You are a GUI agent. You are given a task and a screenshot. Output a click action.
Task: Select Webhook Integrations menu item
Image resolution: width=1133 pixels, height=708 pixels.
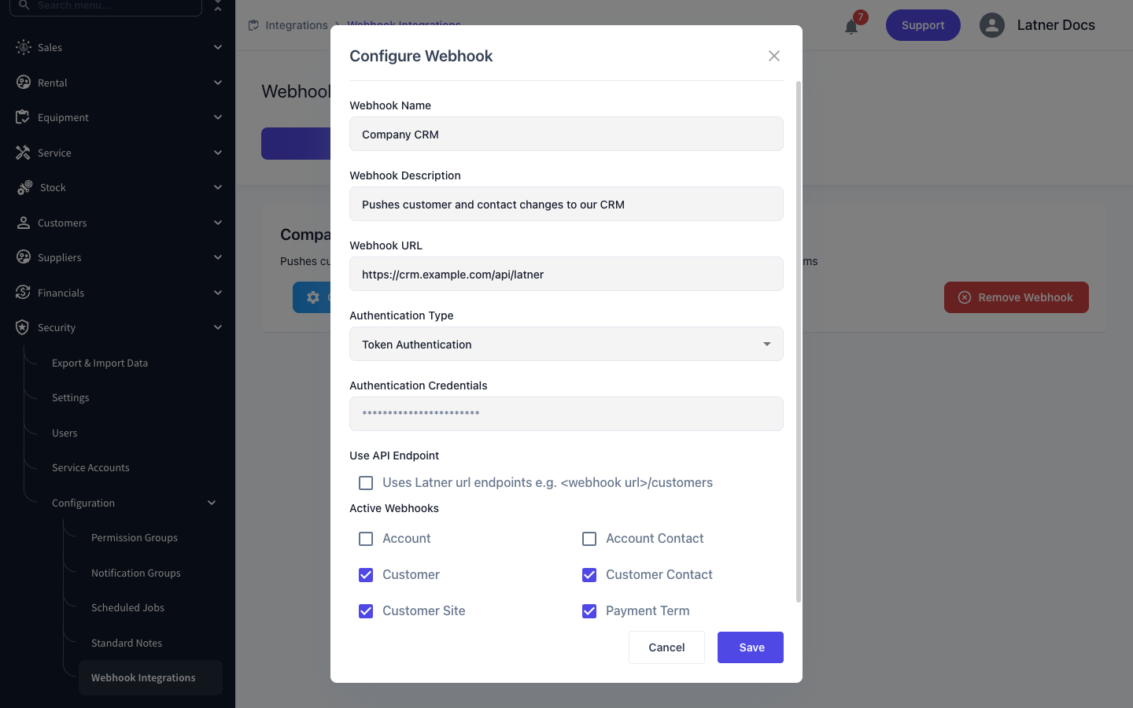click(150, 677)
